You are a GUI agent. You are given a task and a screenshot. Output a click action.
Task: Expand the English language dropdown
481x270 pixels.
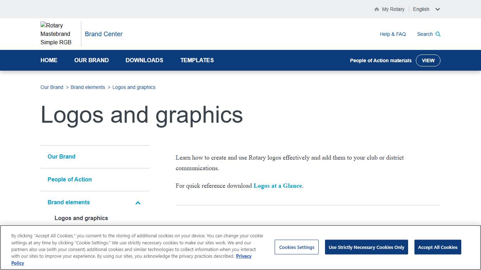pos(426,9)
